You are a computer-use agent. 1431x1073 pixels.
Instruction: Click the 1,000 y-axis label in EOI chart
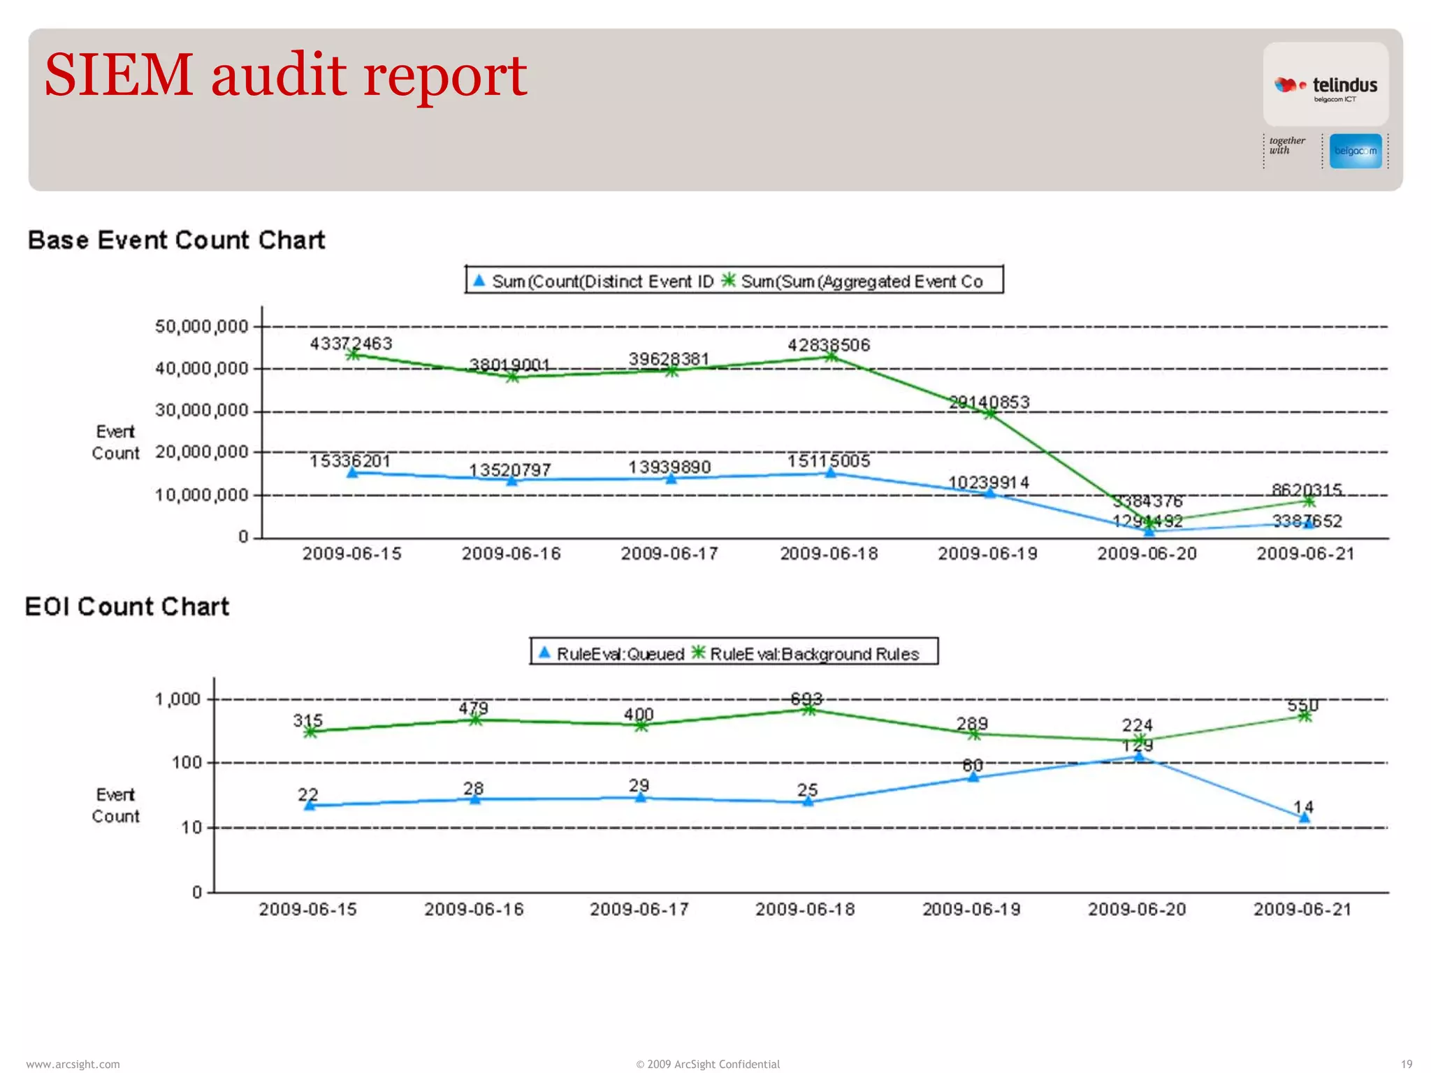coord(177,699)
